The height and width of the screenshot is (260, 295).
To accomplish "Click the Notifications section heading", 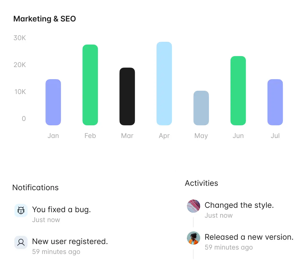I will click(x=35, y=188).
